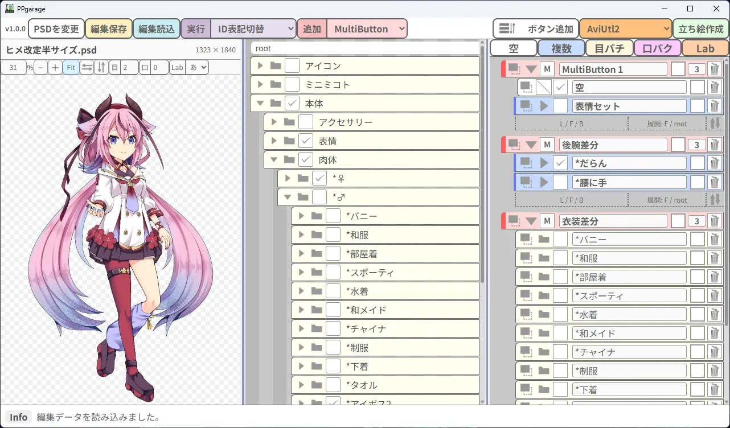730x428 pixels.
Task: Enable the アクセサリー layer checkbox
Action: 306,122
